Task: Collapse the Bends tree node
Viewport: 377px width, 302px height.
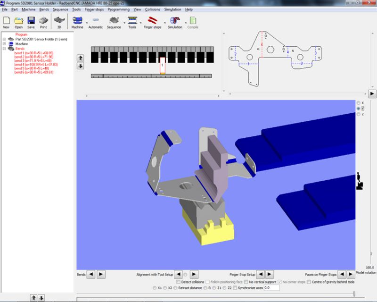Action: [5, 49]
